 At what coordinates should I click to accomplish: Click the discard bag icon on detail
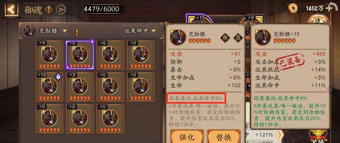pyautogui.click(x=225, y=38)
